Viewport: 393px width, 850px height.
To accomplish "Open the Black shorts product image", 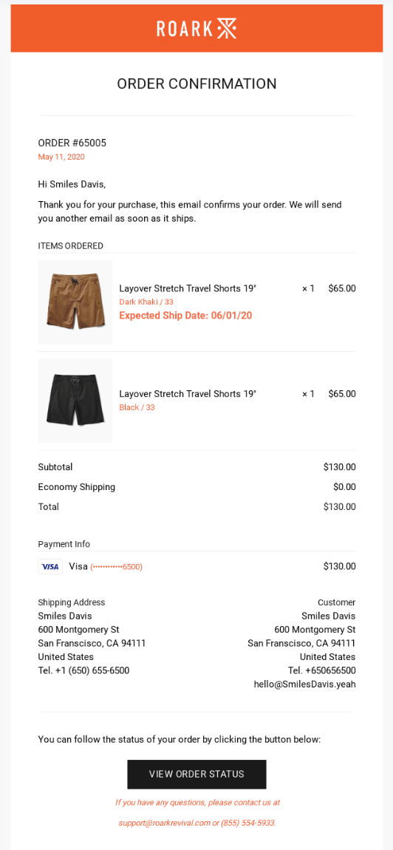I will [75, 401].
